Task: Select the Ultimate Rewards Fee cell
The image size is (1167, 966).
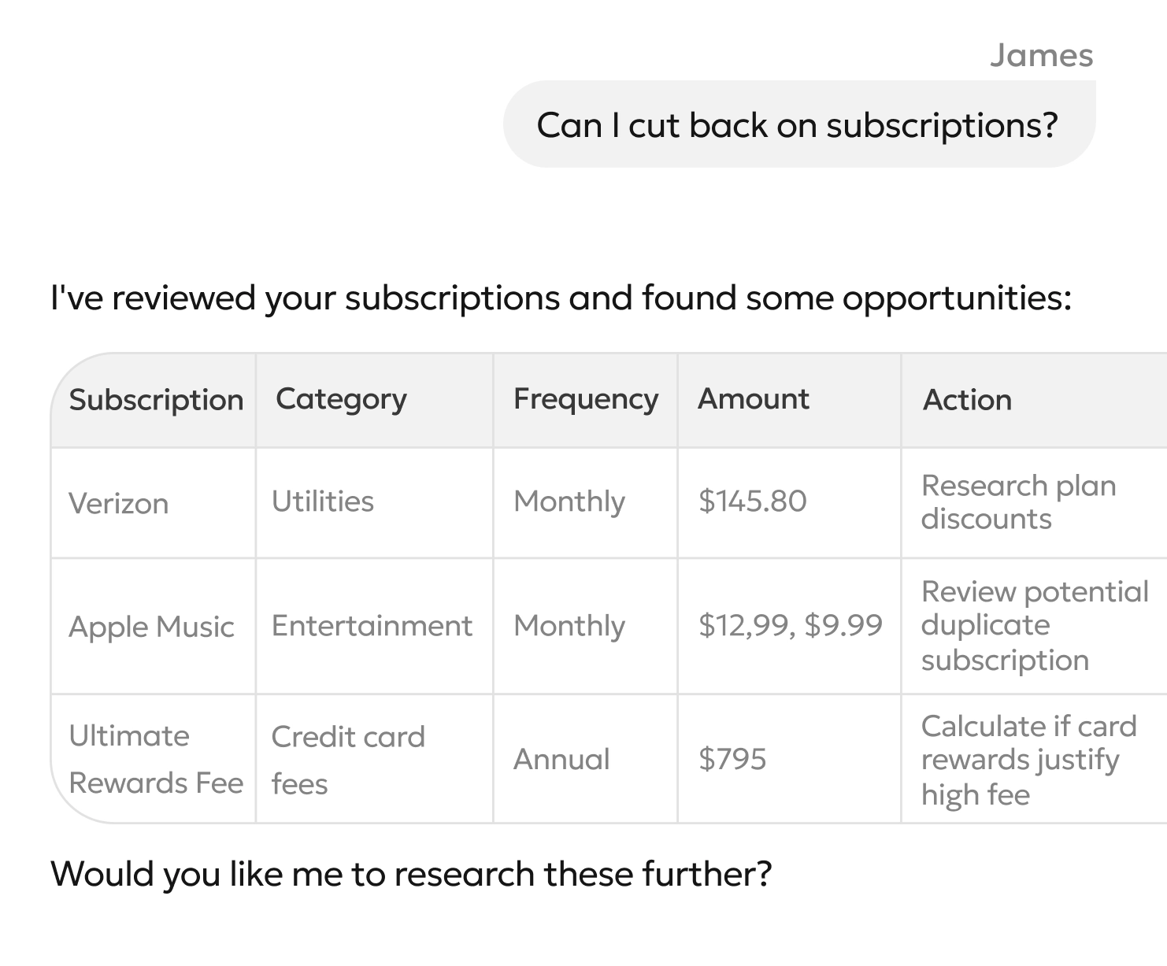Action: click(x=155, y=759)
